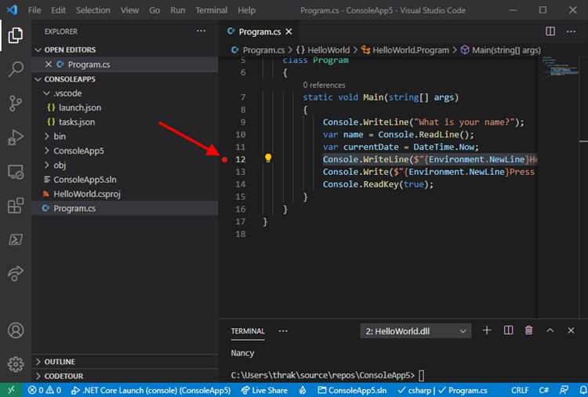This screenshot has height=397, width=588.
Task: Open the PowerShell view icon
Action: tap(16, 239)
